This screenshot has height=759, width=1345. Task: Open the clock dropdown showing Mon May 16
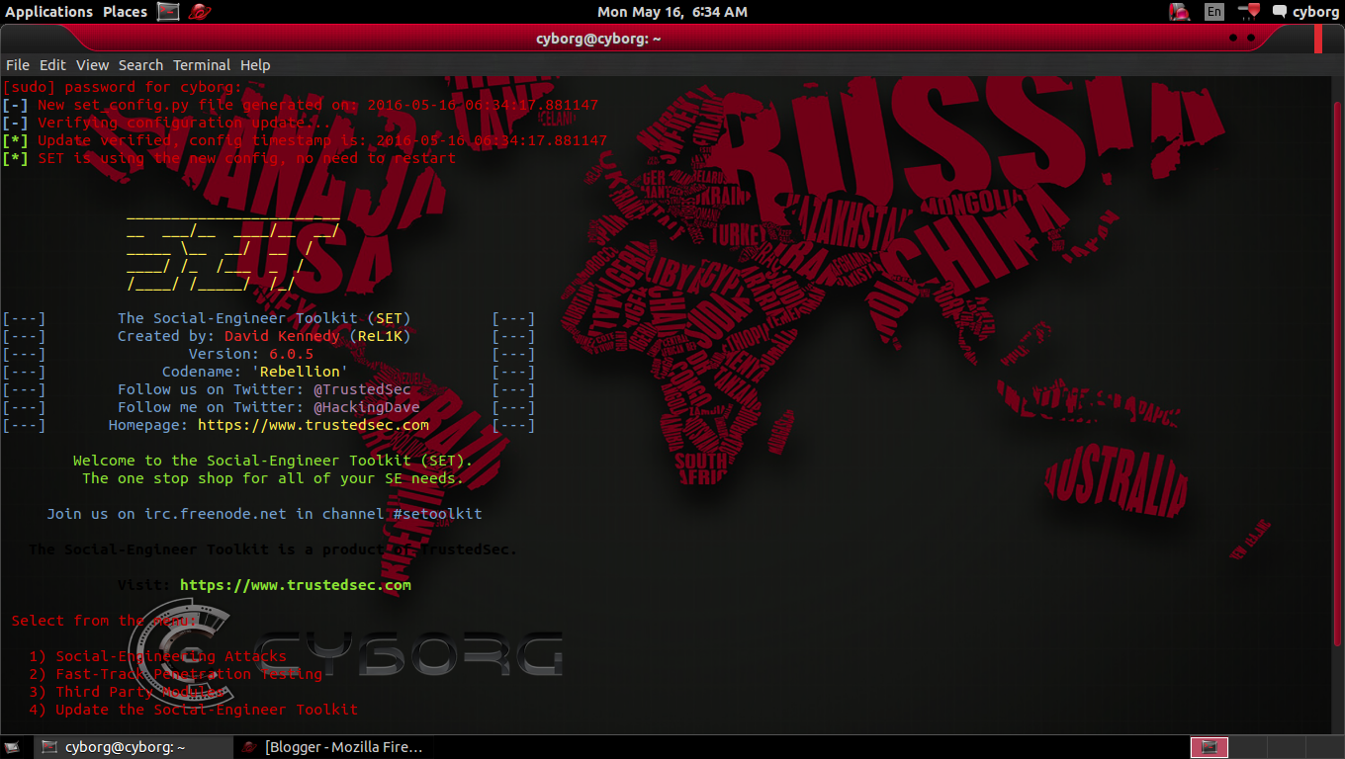[x=672, y=12]
